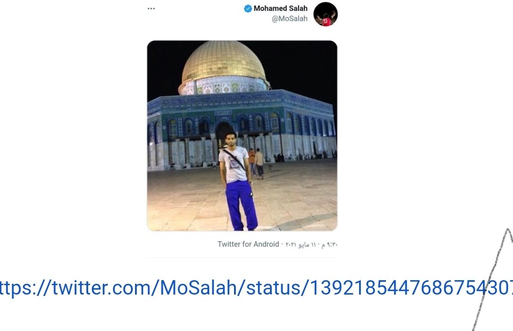Click the two people walking in background
The image size is (513, 331).
click(x=256, y=163)
